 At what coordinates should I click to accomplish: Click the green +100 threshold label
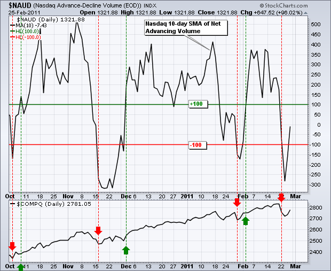click(x=198, y=104)
